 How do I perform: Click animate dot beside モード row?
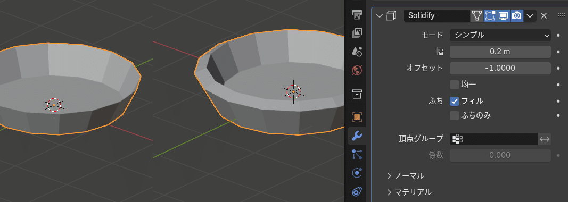click(558, 36)
